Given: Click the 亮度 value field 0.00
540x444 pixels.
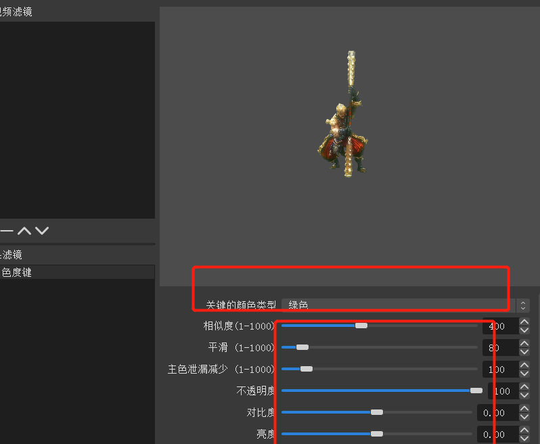Looking at the screenshot, I should click(498, 435).
